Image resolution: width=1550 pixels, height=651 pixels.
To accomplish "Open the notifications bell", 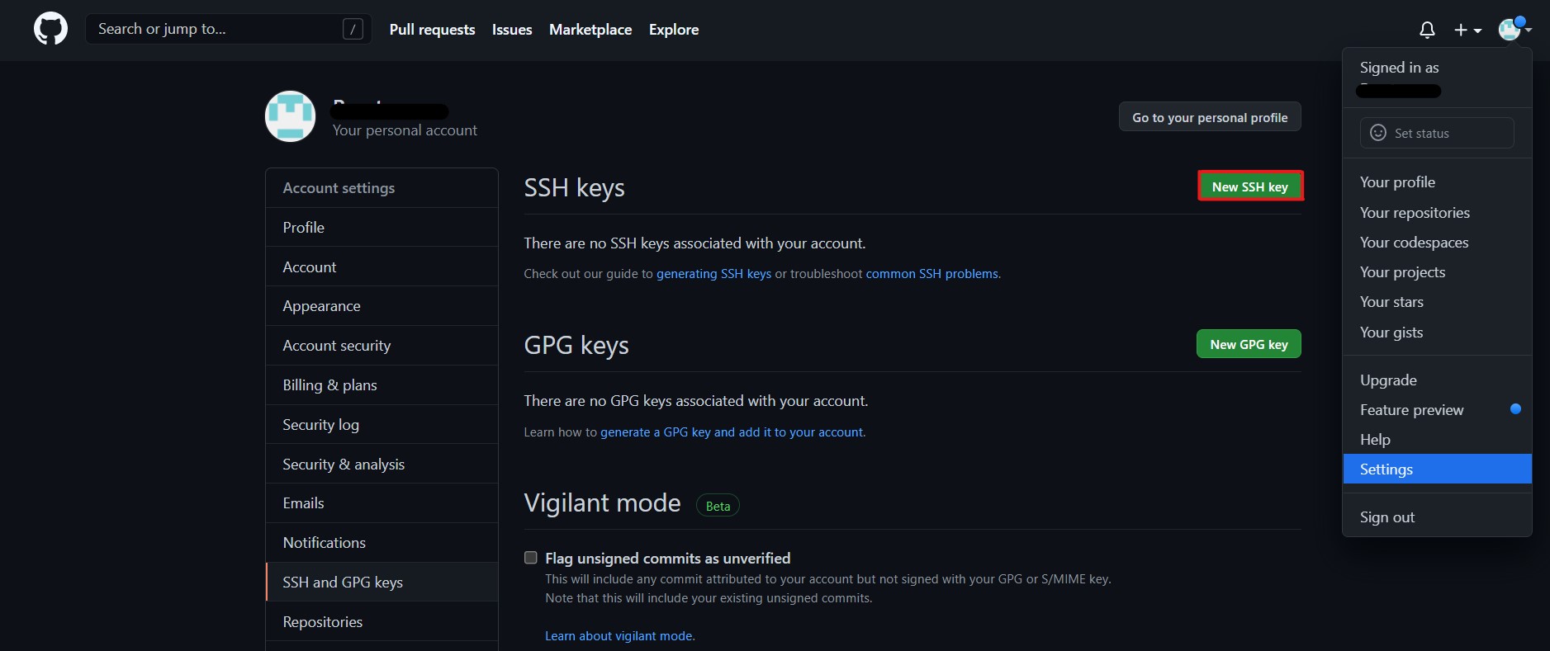I will [x=1427, y=30].
